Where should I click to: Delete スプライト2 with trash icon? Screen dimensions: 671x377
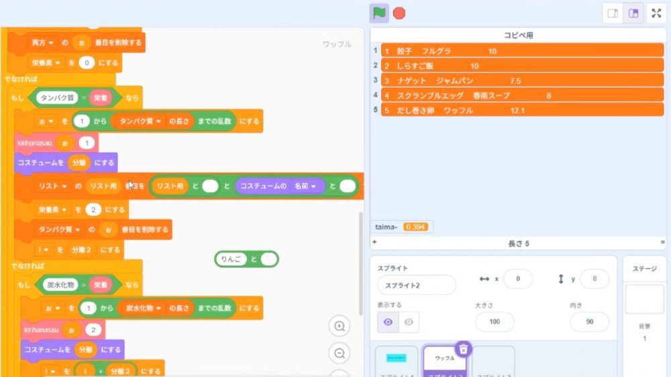point(463,349)
